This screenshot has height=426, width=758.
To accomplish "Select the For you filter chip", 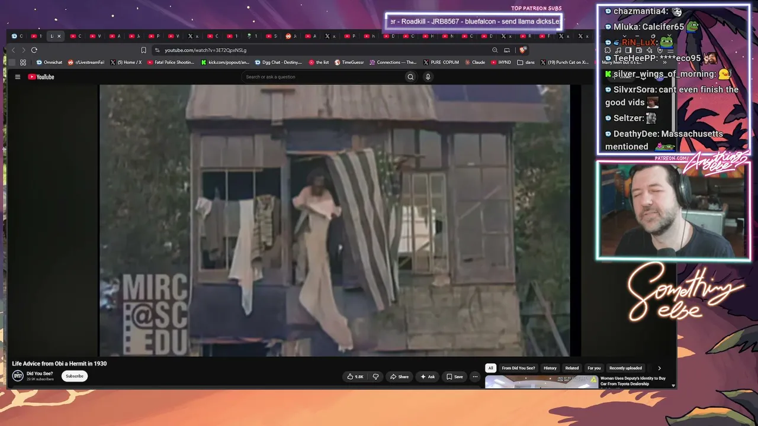I will (x=594, y=368).
